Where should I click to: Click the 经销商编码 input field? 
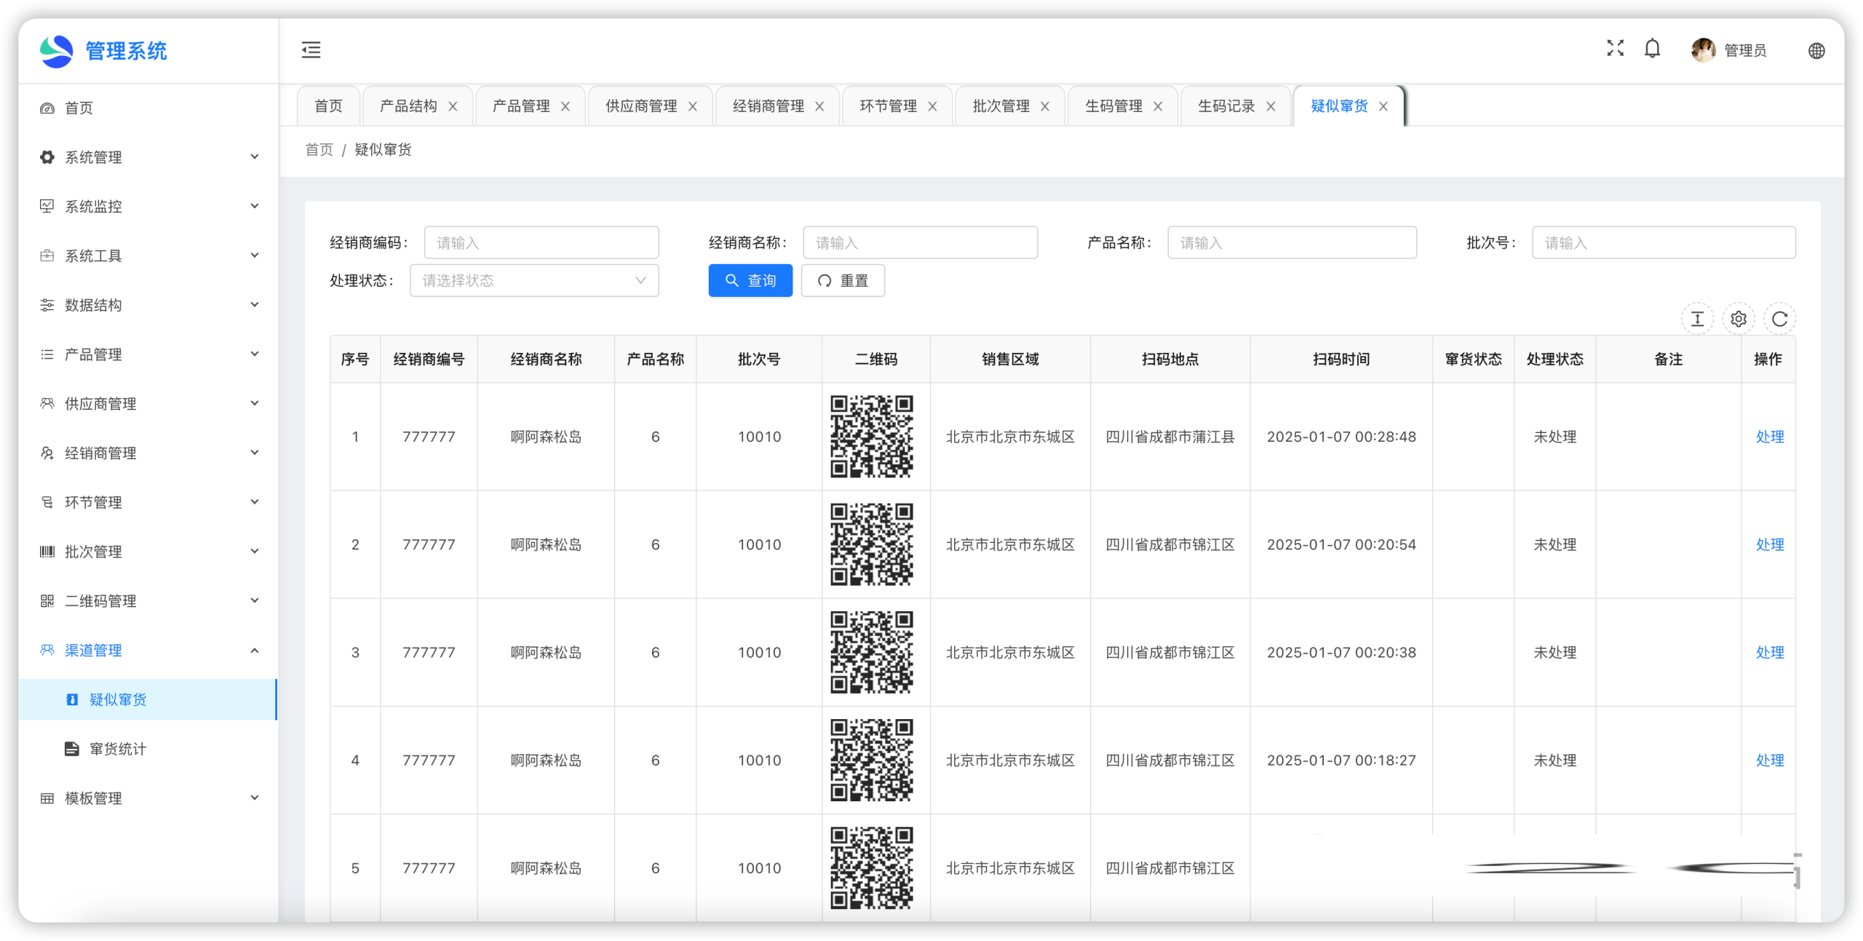(x=541, y=243)
